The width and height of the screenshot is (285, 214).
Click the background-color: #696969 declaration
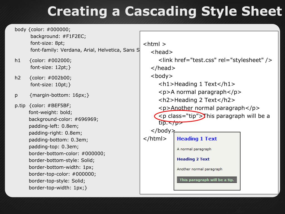click(x=63, y=119)
